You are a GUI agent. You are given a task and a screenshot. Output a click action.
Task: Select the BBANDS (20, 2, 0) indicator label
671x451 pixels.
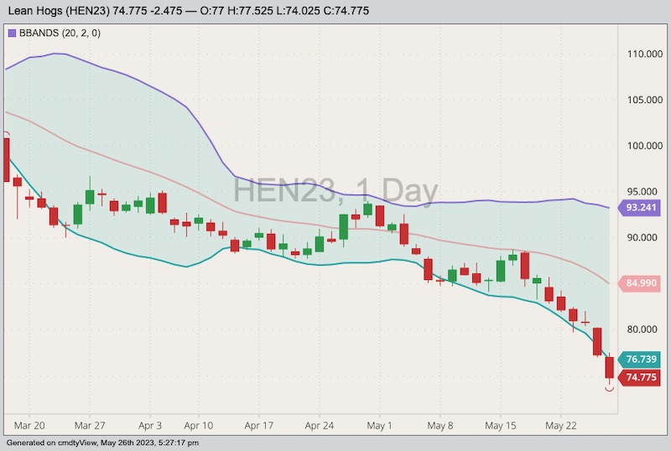[53, 33]
